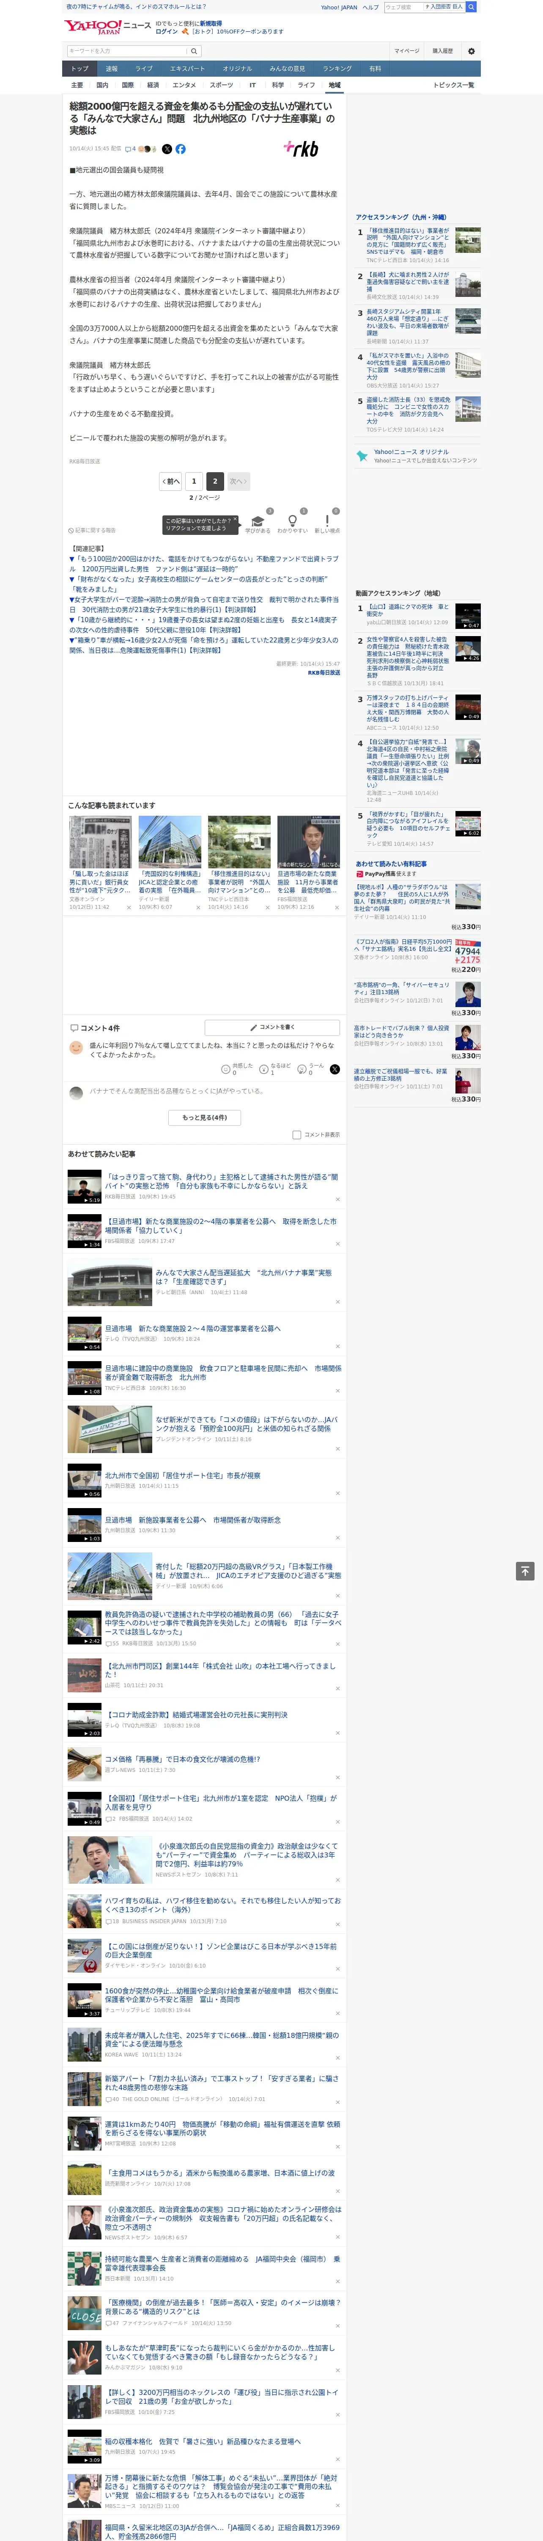Viewport: 543px width, 2541px height.
Task: Click もっと見る(4件) comments button
Action: pyautogui.click(x=205, y=1118)
